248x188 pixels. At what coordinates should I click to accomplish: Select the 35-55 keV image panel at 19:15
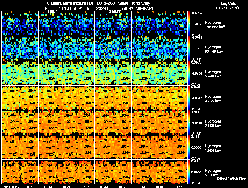tap(48, 98)
